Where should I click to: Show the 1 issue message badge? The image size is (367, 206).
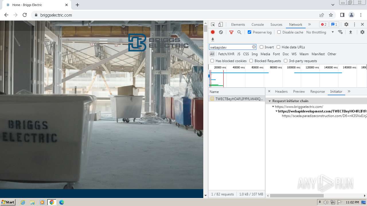coord(334,24)
